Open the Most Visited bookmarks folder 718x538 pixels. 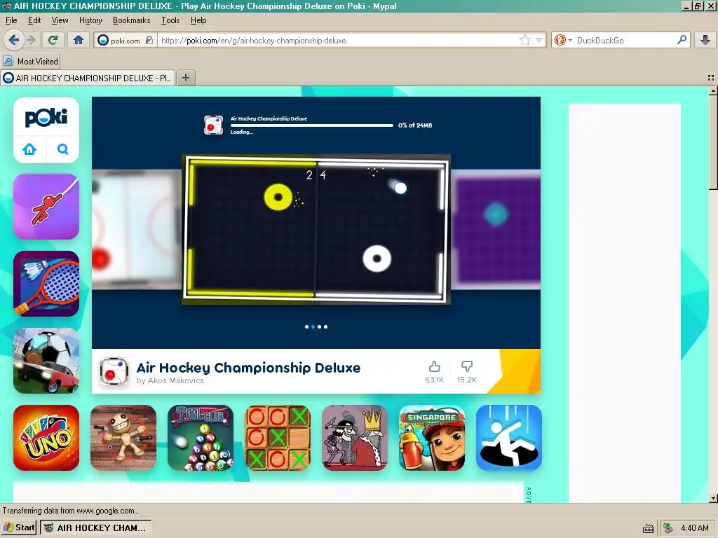(x=31, y=62)
